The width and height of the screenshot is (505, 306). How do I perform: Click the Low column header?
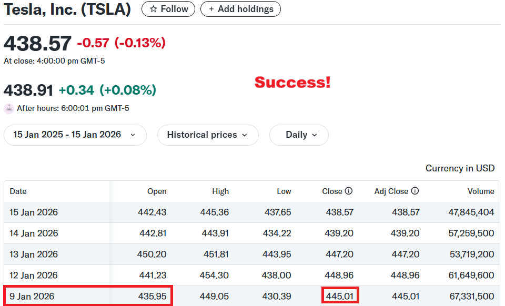click(284, 191)
